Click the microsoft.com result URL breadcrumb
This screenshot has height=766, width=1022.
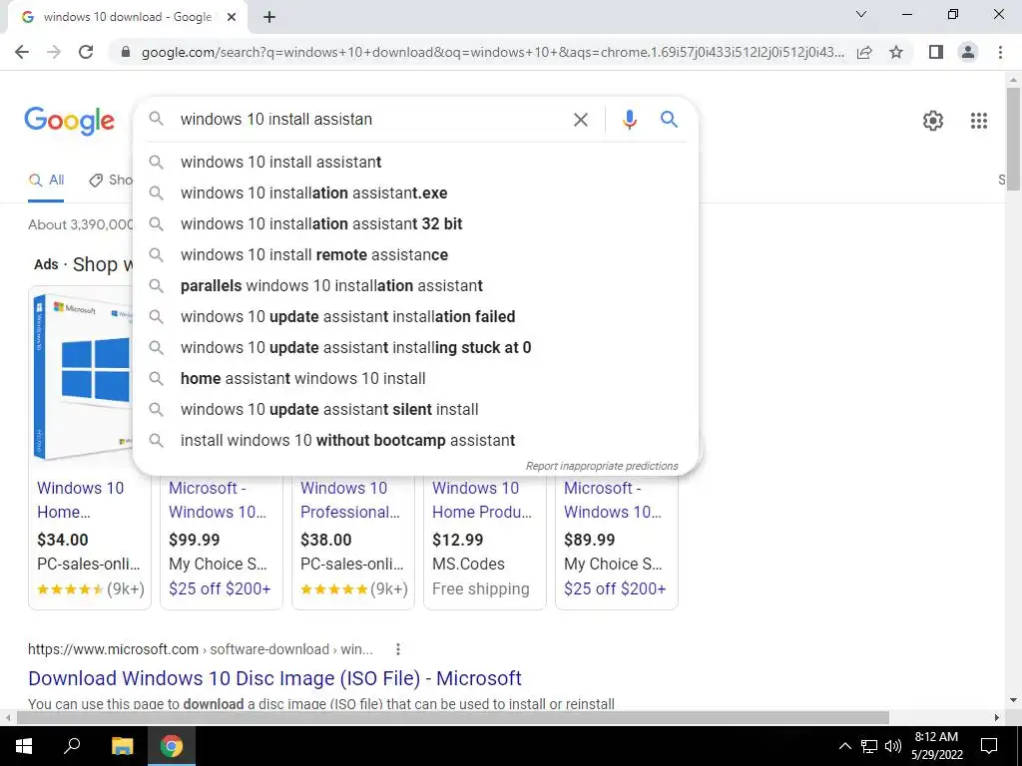200,649
